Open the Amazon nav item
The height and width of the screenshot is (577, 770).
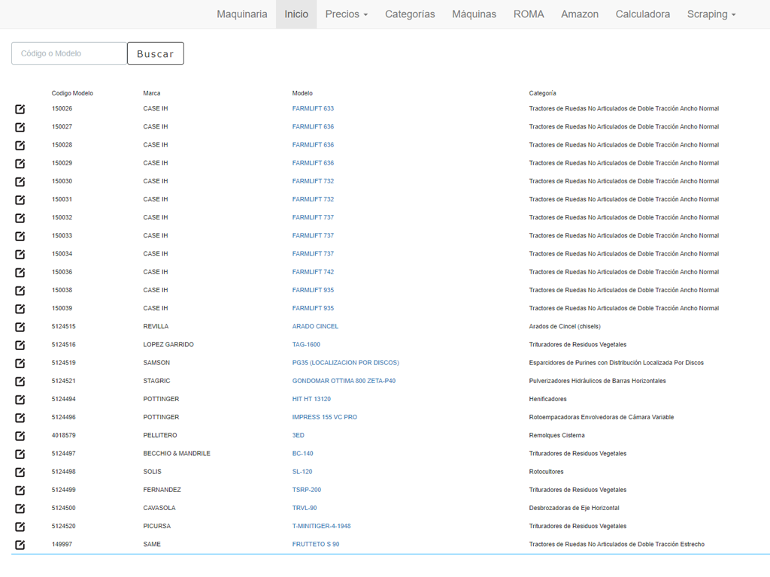click(580, 14)
